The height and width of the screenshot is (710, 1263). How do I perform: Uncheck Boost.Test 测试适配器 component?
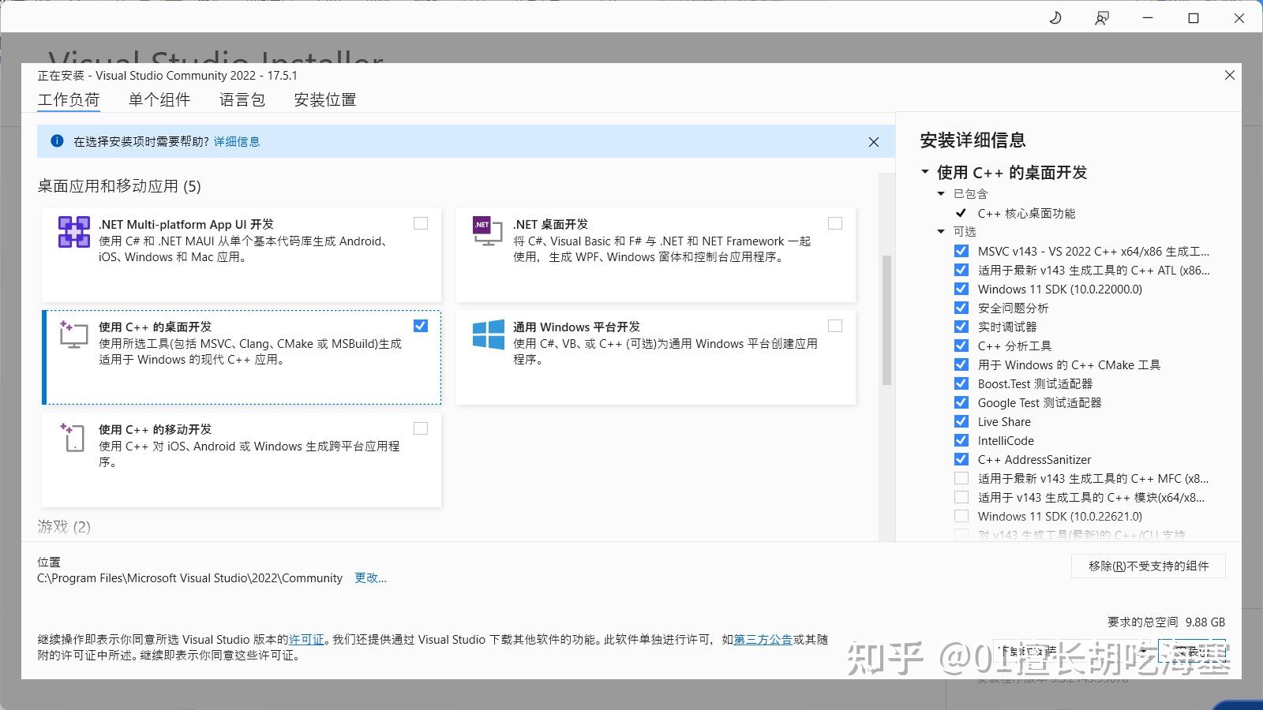(x=961, y=383)
